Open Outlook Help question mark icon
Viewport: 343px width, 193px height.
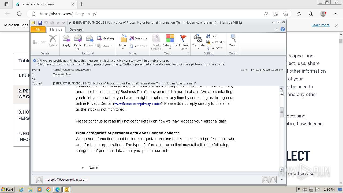[282, 29]
